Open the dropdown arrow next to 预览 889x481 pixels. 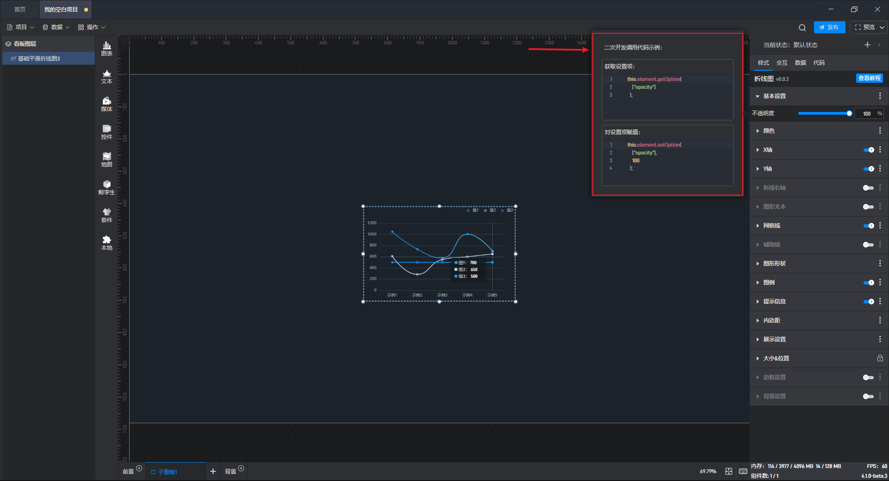[882, 27]
